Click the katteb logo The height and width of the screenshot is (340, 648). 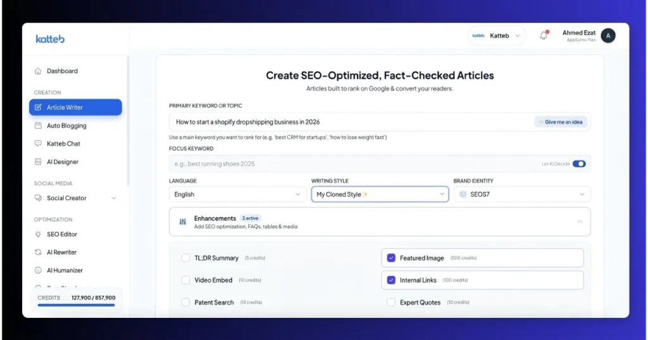coord(50,39)
